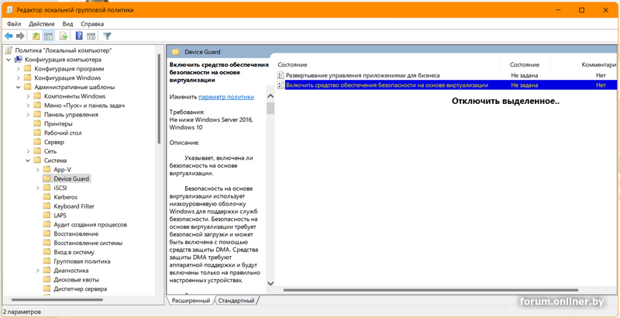Image resolution: width=620 pixels, height=318 pixels.
Task: Click the Принтеры folder icon
Action: (37, 124)
